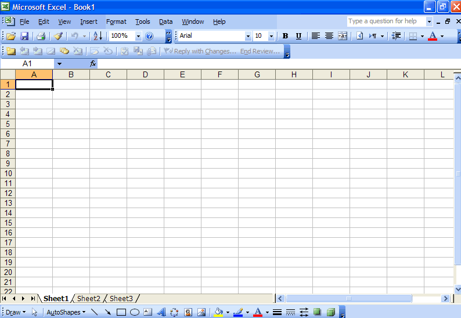Apply yellow Fill Color paint bucket
This screenshot has width=461, height=318.
click(x=218, y=312)
